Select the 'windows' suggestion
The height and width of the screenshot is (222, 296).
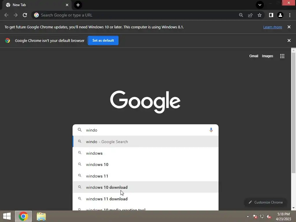click(x=145, y=153)
